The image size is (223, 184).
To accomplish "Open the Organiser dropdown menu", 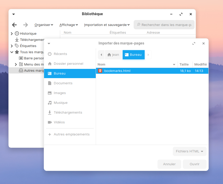I will point(44,25).
